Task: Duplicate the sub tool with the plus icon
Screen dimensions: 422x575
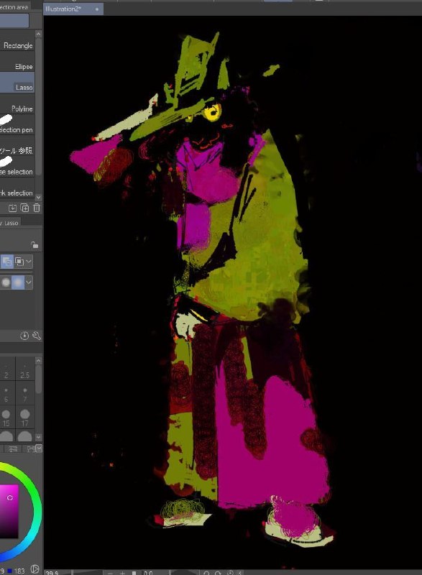Action: 25,208
